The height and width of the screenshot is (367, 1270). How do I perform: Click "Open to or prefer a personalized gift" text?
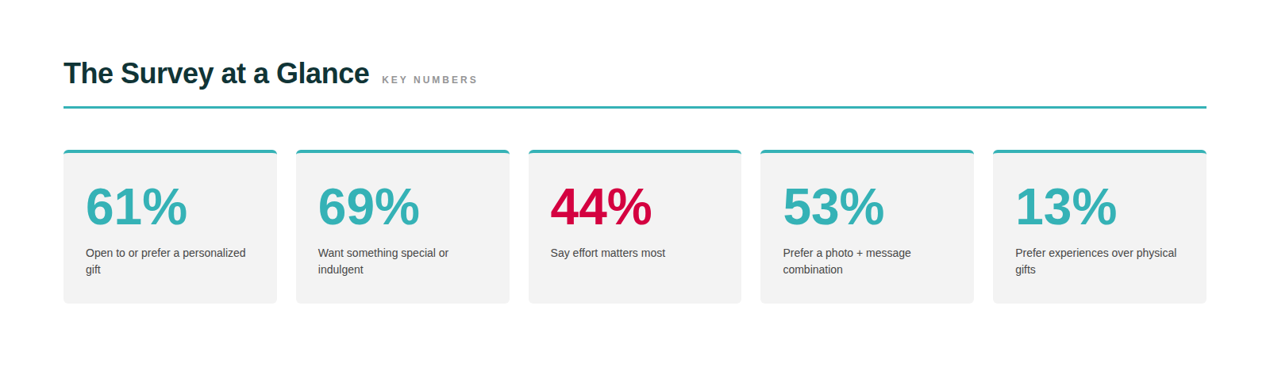165,261
